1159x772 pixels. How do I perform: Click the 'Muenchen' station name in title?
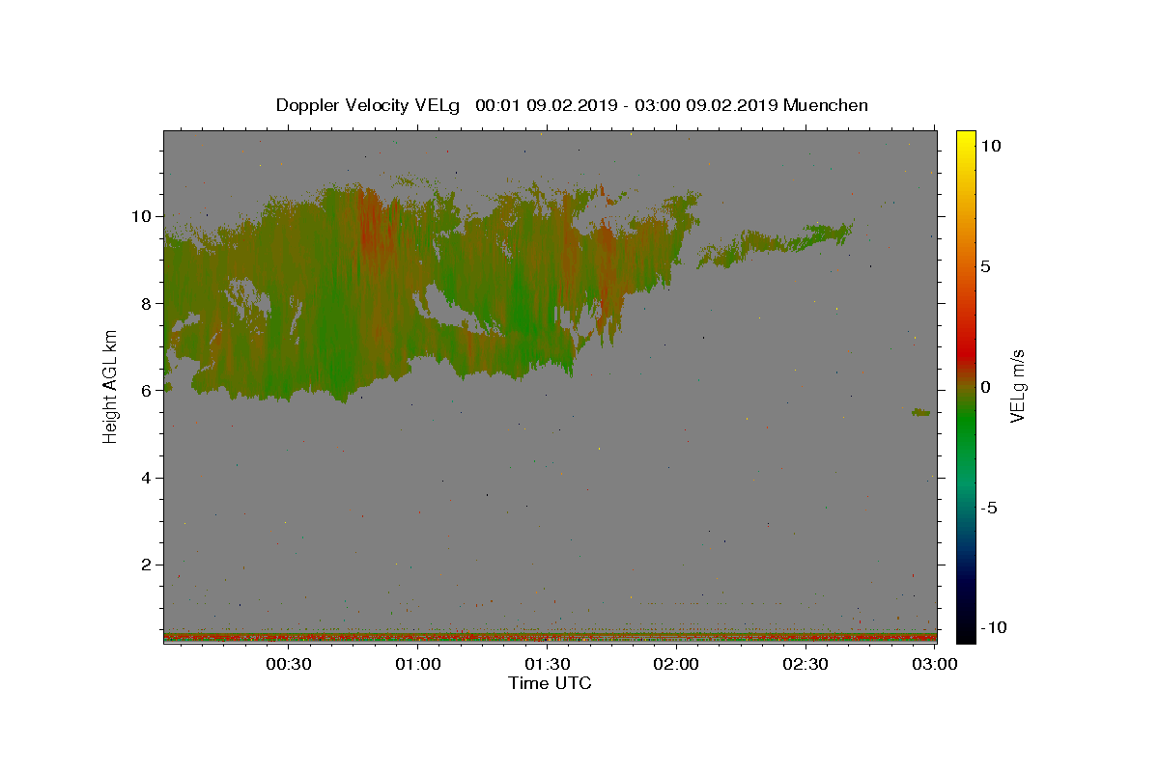[826, 105]
